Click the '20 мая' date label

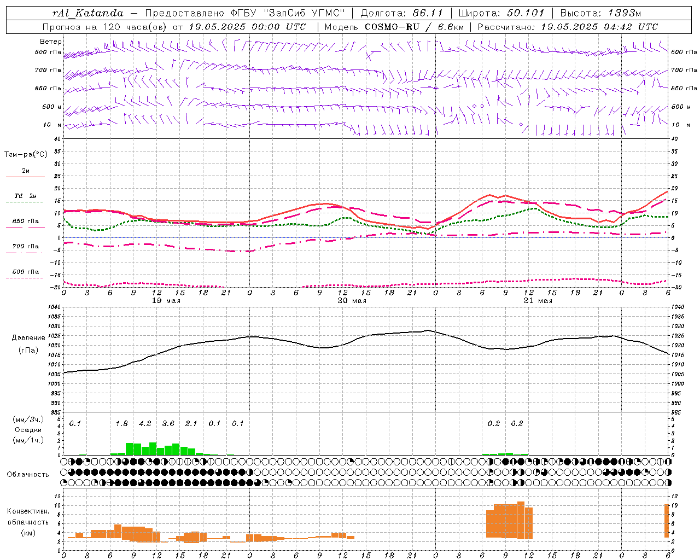(x=352, y=301)
